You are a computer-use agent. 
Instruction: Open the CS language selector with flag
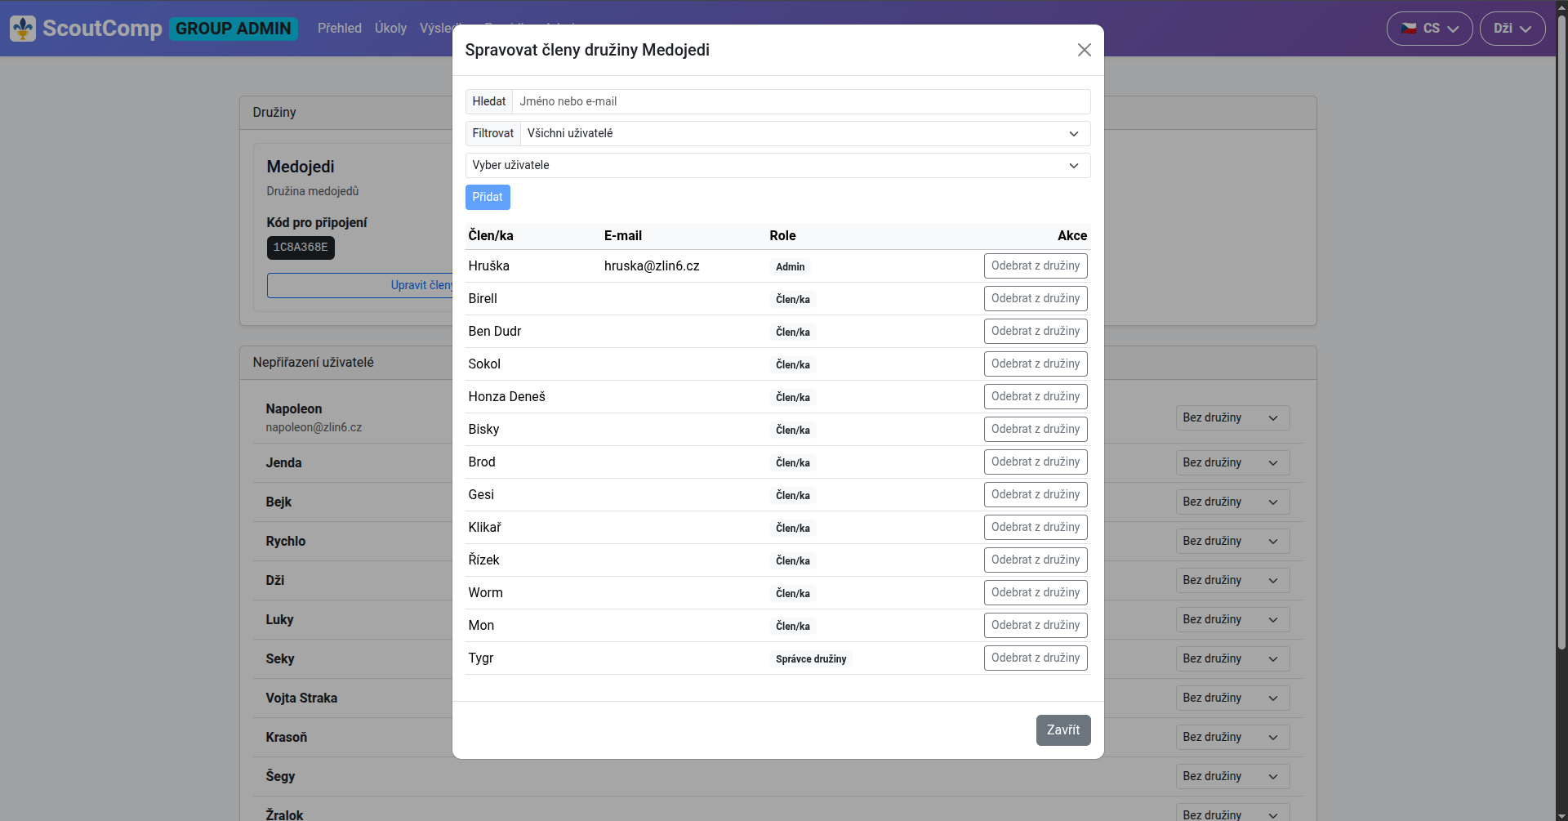click(x=1429, y=29)
